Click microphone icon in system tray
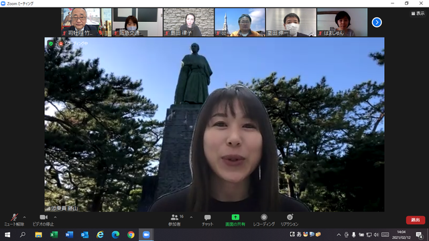Screen dimensions: 429x241 354,235
